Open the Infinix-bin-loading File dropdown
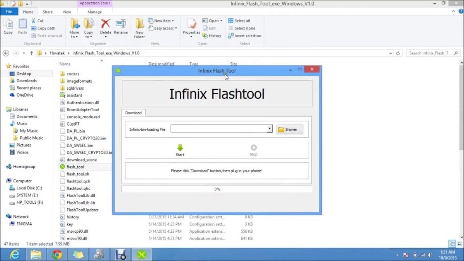The image size is (464, 261). (270, 129)
